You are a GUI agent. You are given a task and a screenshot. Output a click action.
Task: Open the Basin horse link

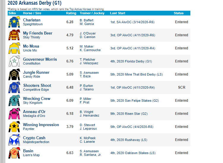(28, 151)
